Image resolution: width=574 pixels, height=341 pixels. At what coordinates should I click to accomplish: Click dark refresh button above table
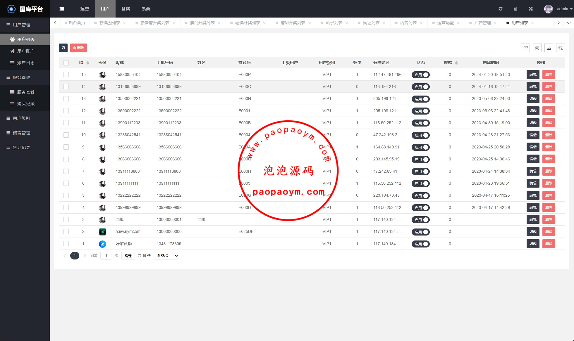63,48
